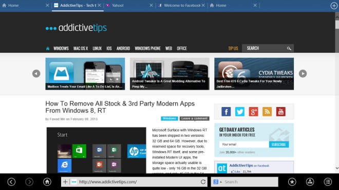
Task: Open the Facebook social icon
Action: pyautogui.click(x=226, y=112)
